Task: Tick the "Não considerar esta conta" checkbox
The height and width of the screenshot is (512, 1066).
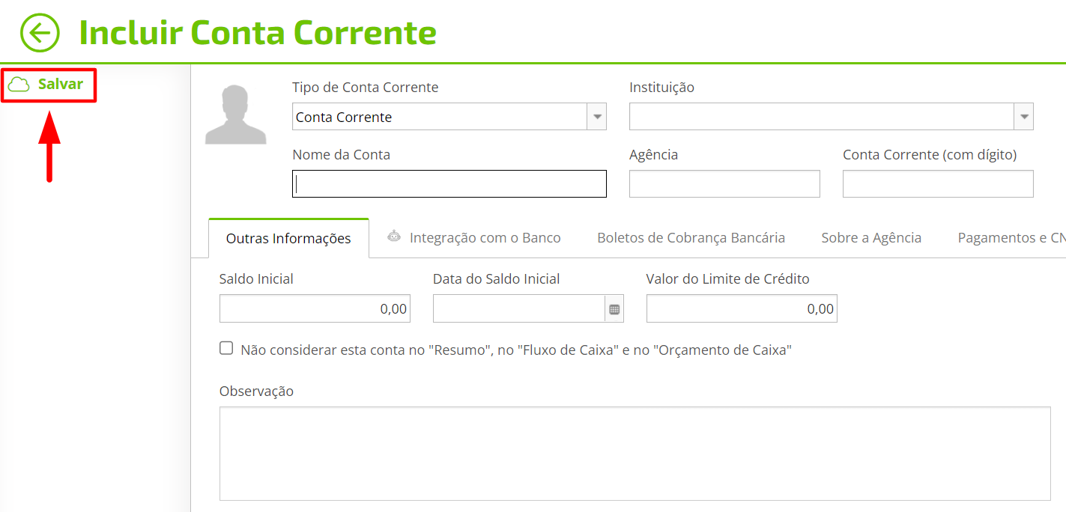Action: pos(226,348)
